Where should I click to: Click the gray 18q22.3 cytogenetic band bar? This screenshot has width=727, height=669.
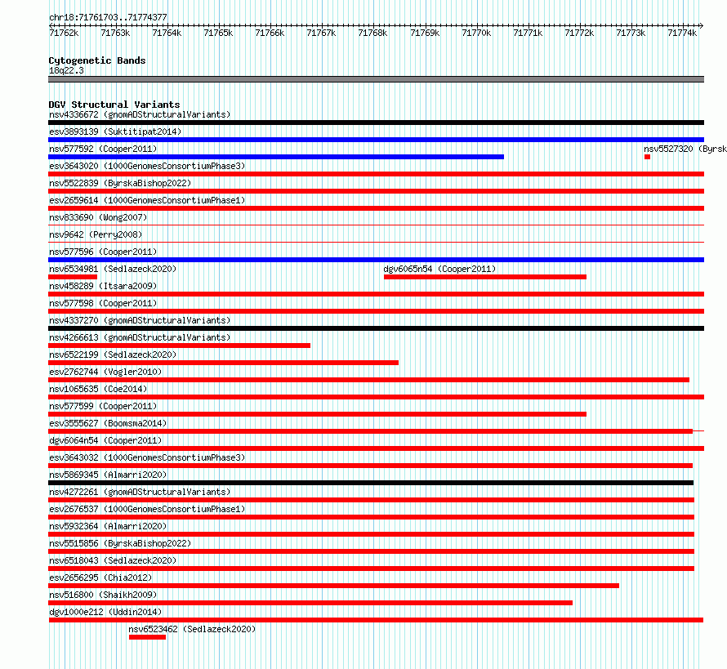(x=376, y=79)
